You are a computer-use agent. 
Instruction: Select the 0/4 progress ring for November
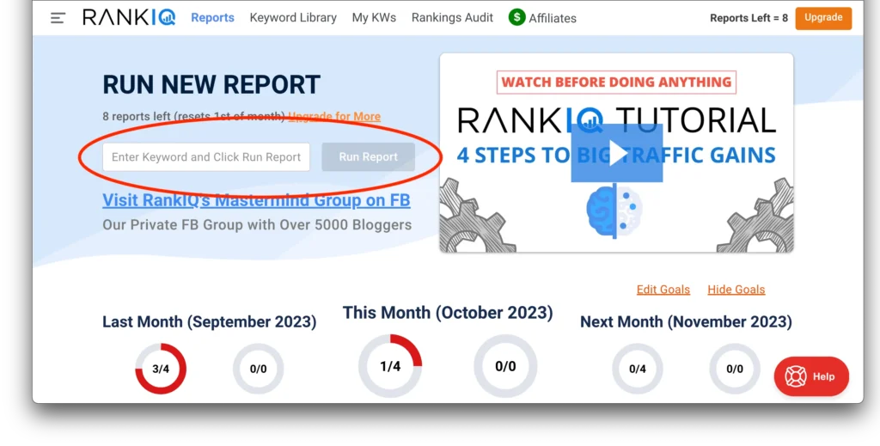pos(637,369)
